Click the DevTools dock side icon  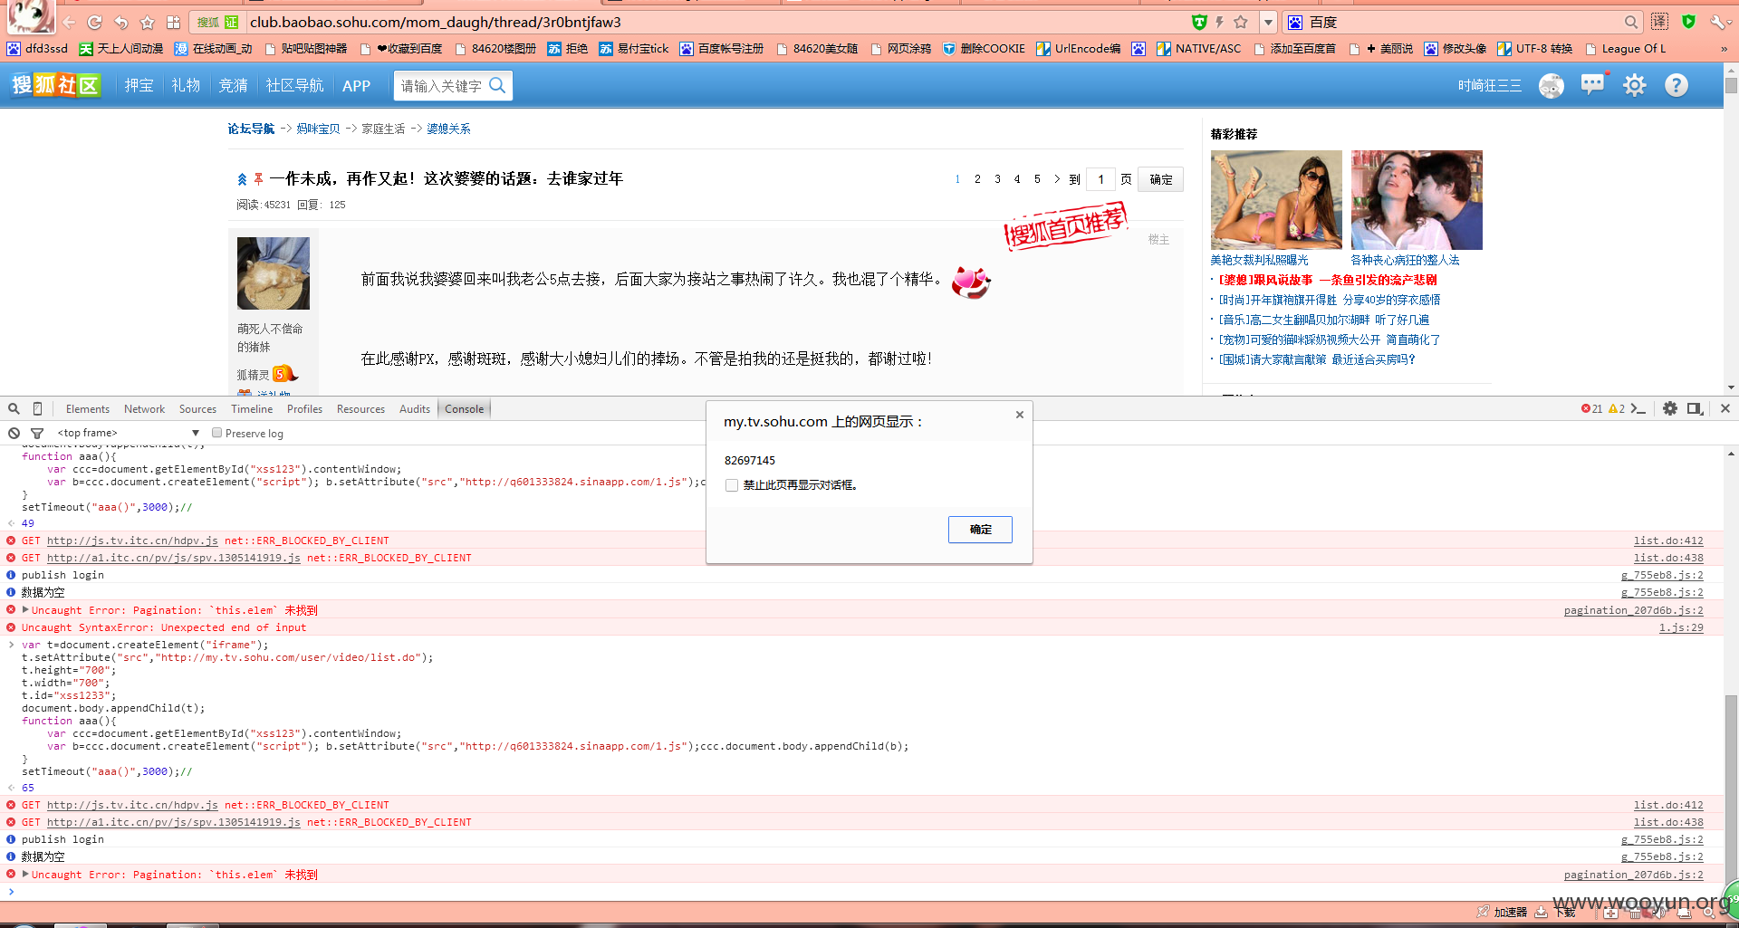[x=1696, y=409]
